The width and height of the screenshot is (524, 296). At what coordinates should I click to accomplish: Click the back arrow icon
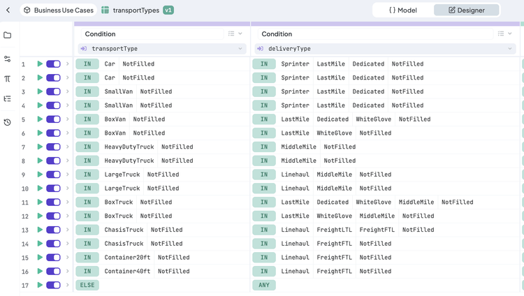tap(8, 10)
